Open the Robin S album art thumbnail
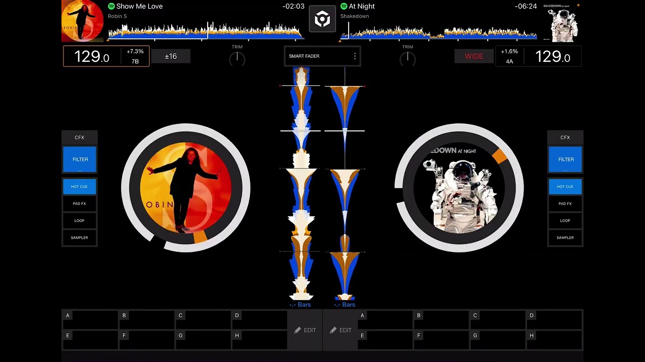The width and height of the screenshot is (645, 362). tap(83, 21)
